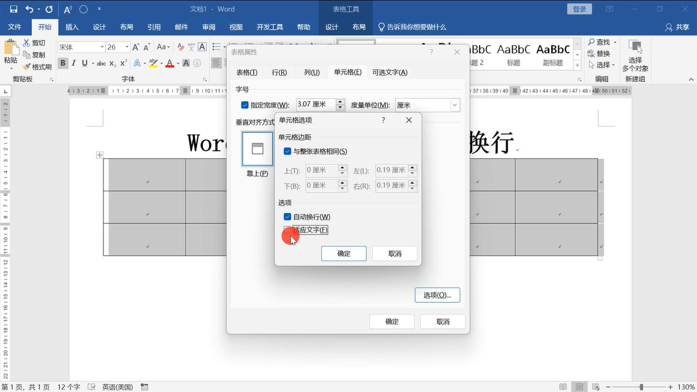Expand the 选择 select dropdown in editing group

coord(614,65)
